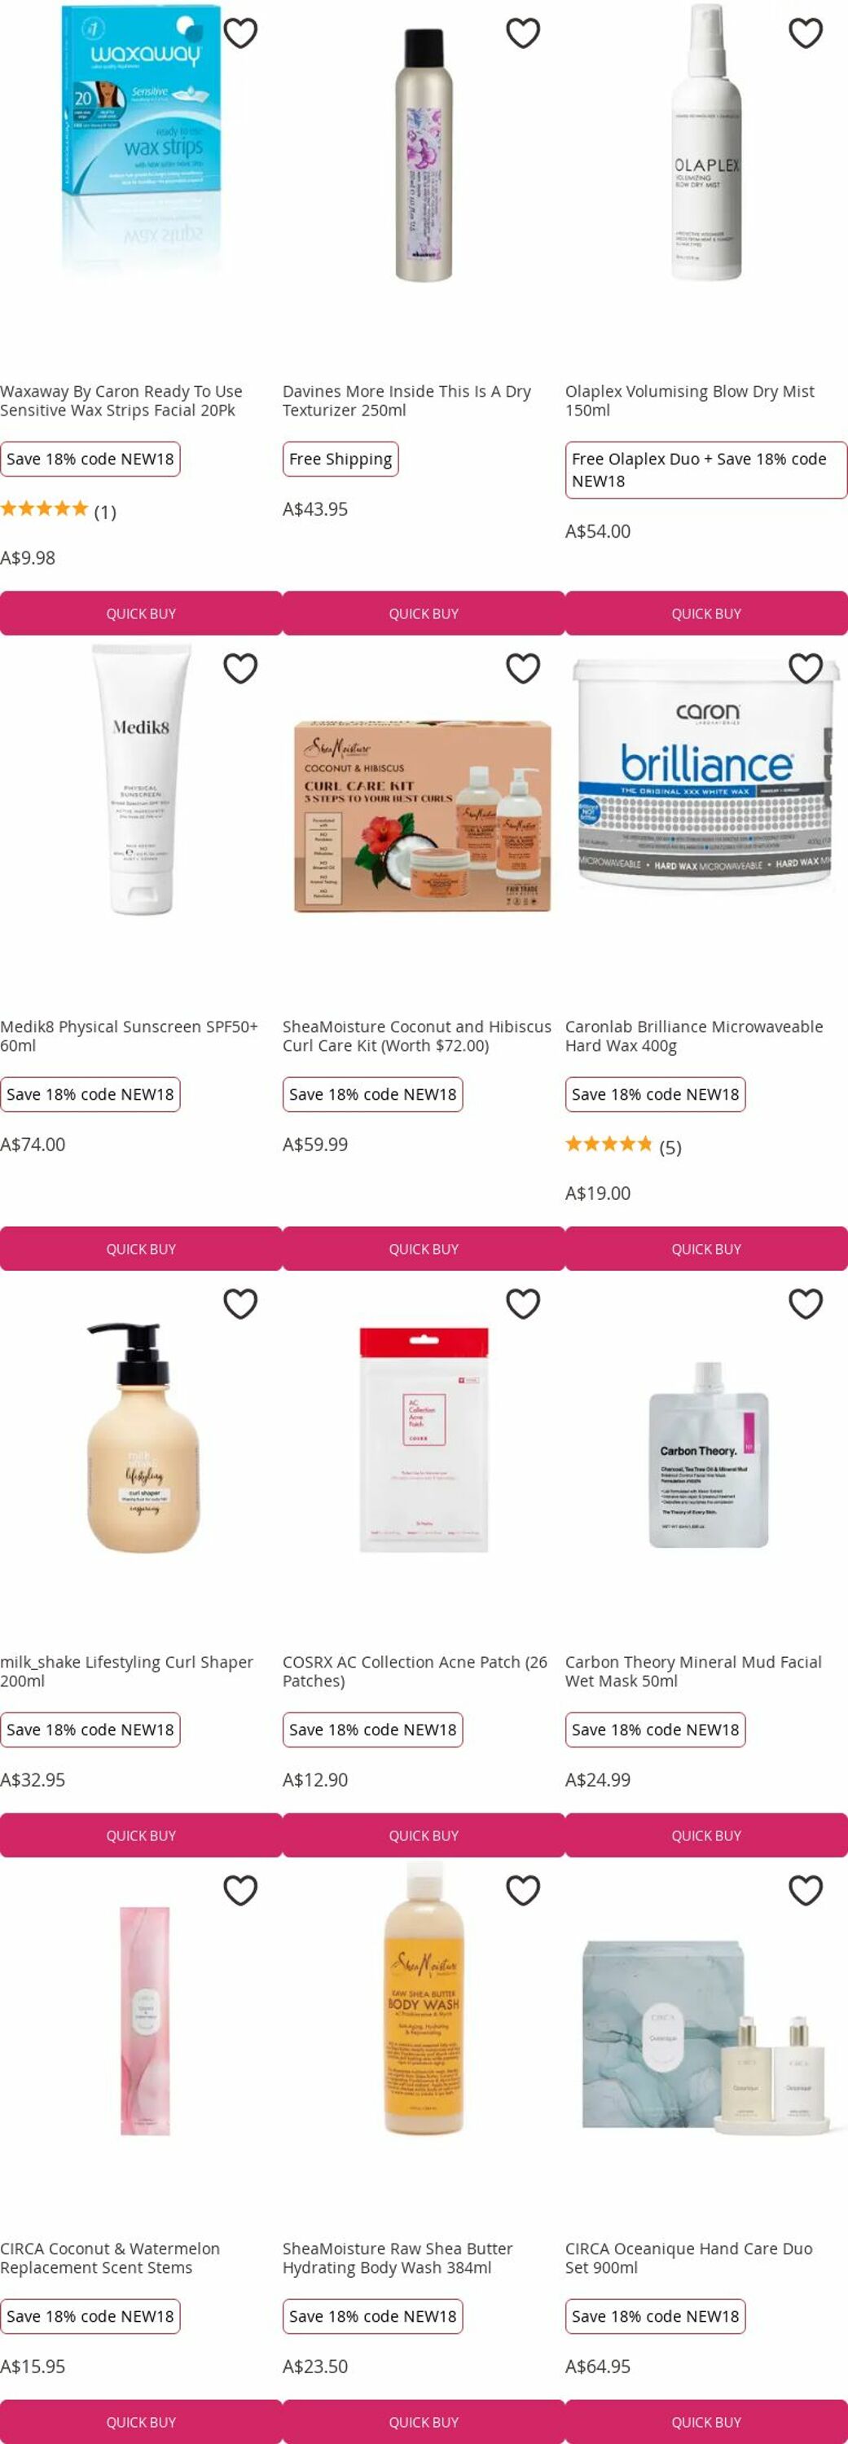Save SheaMoisture Curl Care Kit via heart

point(523,669)
